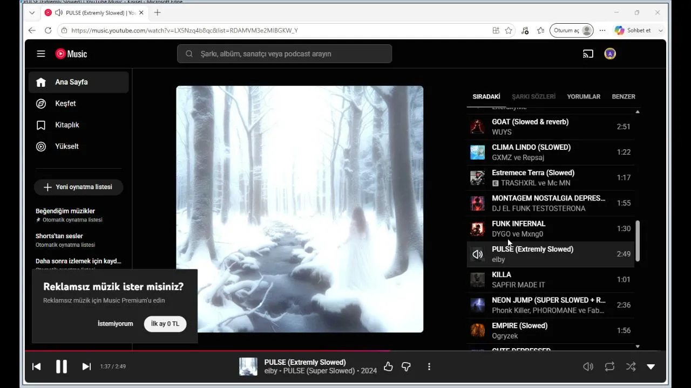Open the Shorts'tan sesler playlist
This screenshot has width=691, height=388.
(79, 240)
